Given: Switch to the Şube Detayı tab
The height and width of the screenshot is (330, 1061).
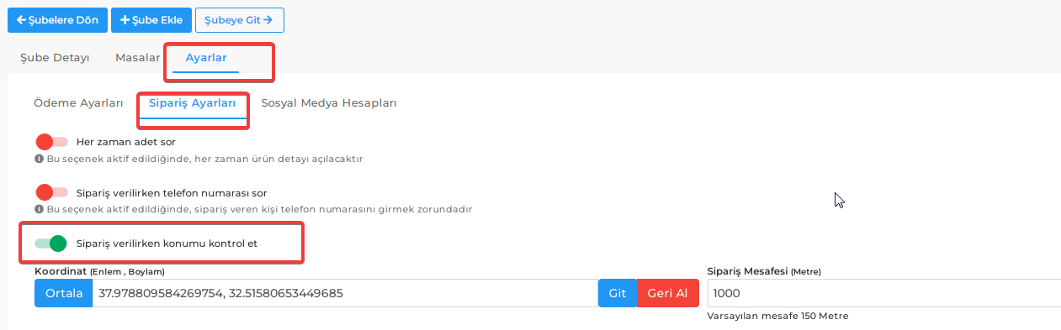Looking at the screenshot, I should tap(55, 58).
